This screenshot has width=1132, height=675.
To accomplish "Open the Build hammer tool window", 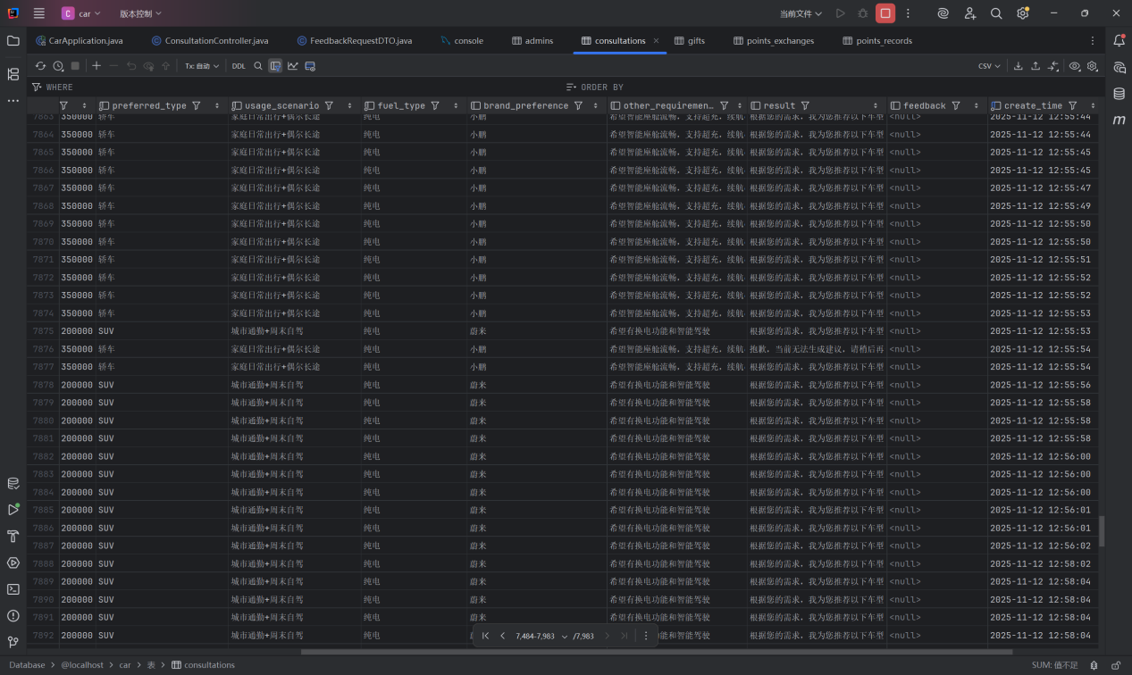I will (x=13, y=537).
